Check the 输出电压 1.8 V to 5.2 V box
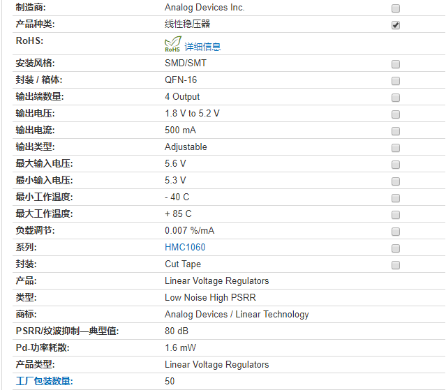 [396, 114]
